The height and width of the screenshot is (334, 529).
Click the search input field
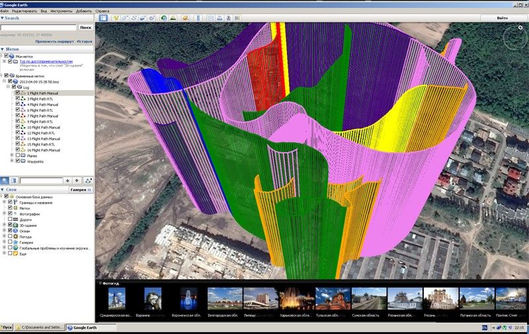click(38, 27)
